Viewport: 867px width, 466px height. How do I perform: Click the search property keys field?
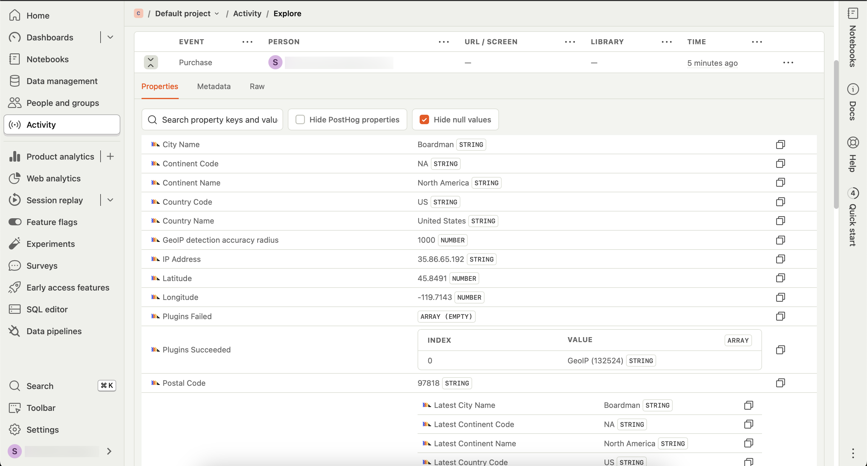212,119
